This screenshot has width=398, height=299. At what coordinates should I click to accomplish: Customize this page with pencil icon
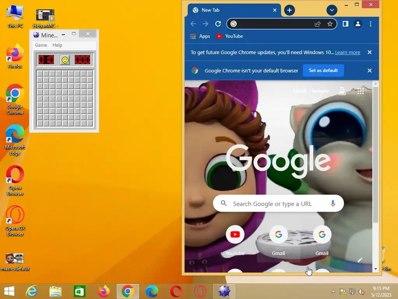360,260
